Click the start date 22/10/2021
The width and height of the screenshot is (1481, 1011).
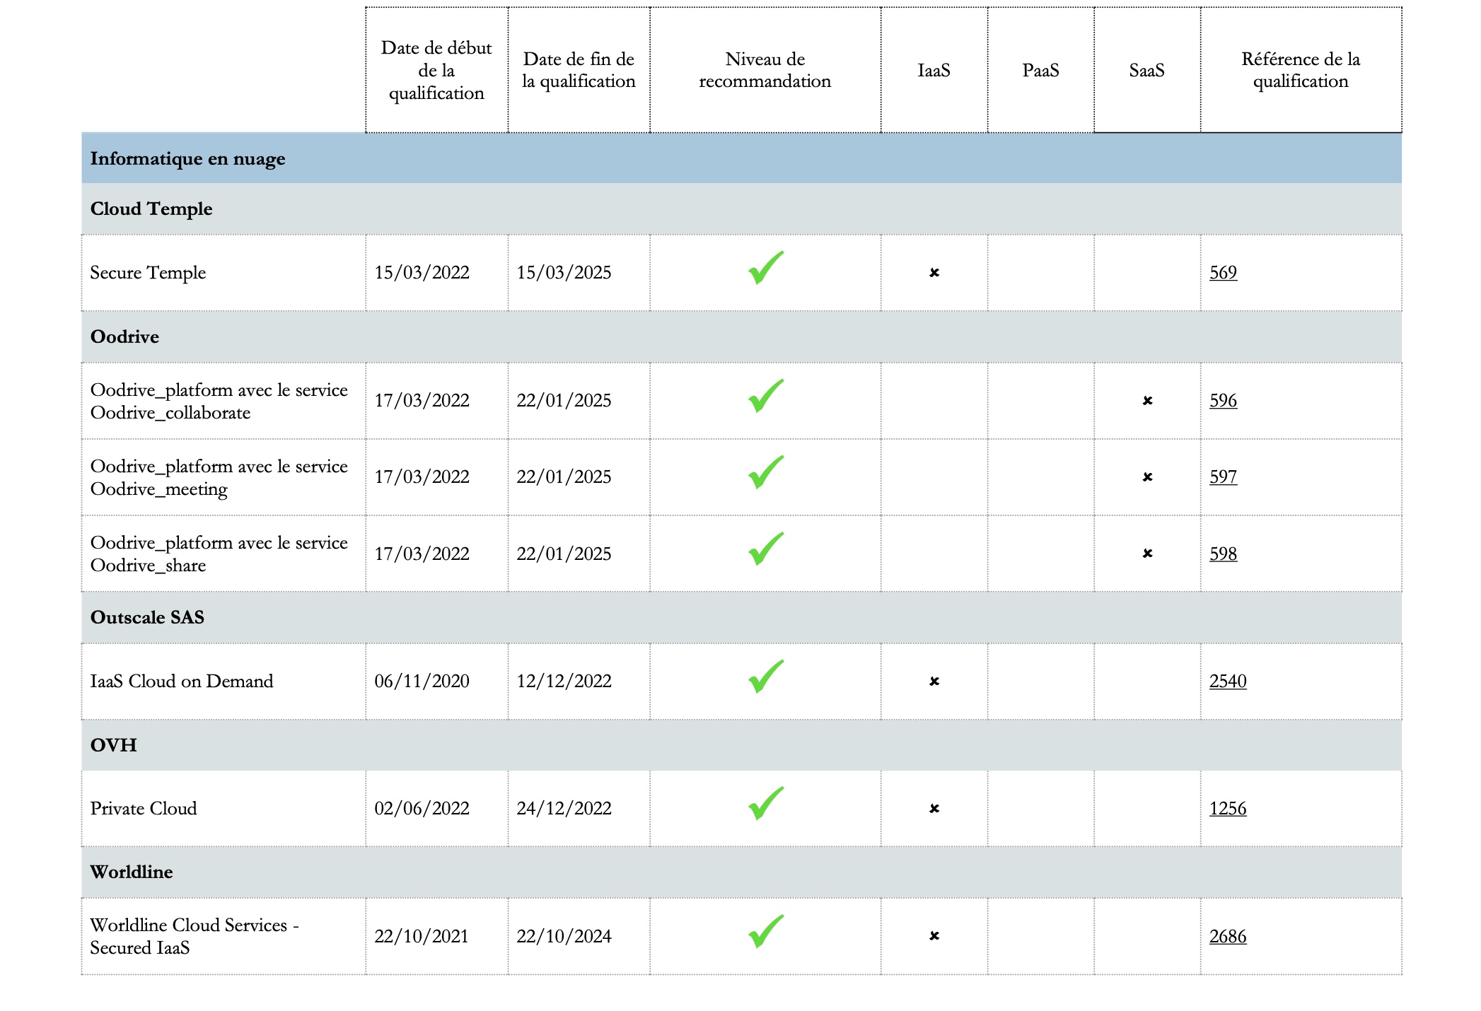[x=422, y=937]
